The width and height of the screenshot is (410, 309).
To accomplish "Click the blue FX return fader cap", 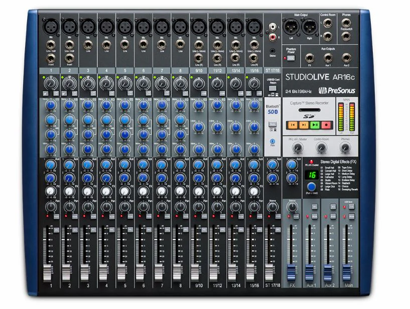I will coord(291,272).
